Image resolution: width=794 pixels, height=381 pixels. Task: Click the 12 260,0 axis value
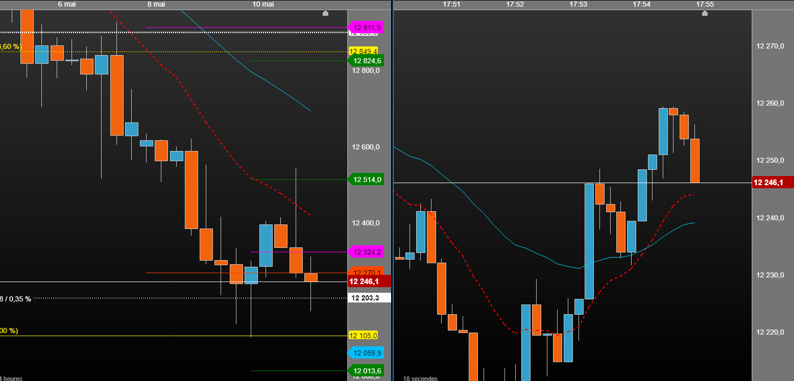click(770, 104)
